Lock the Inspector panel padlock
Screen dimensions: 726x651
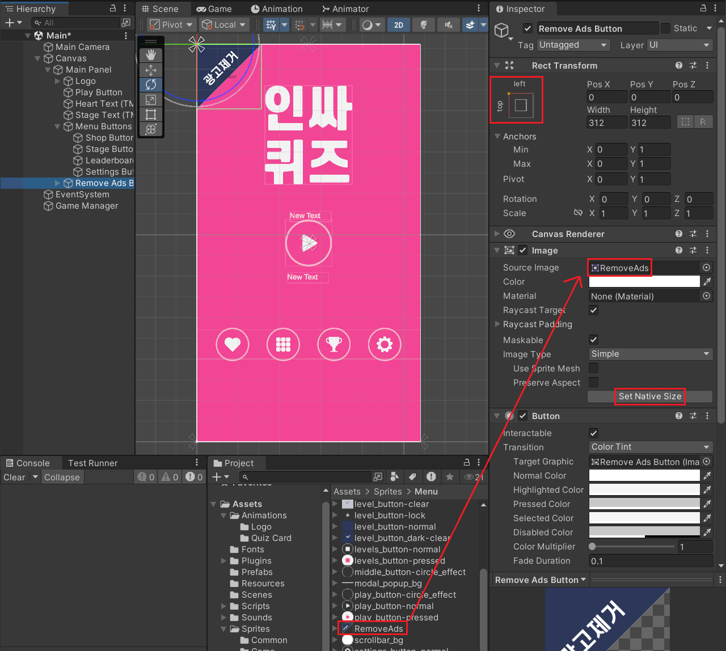[703, 9]
